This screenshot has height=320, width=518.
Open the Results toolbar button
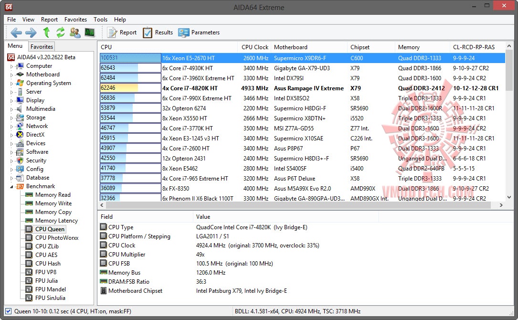coord(158,32)
